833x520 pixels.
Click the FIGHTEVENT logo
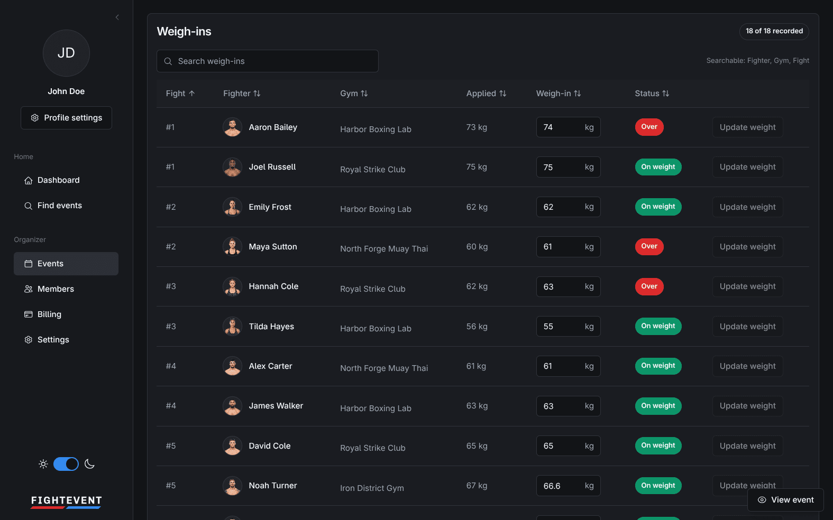tap(66, 502)
